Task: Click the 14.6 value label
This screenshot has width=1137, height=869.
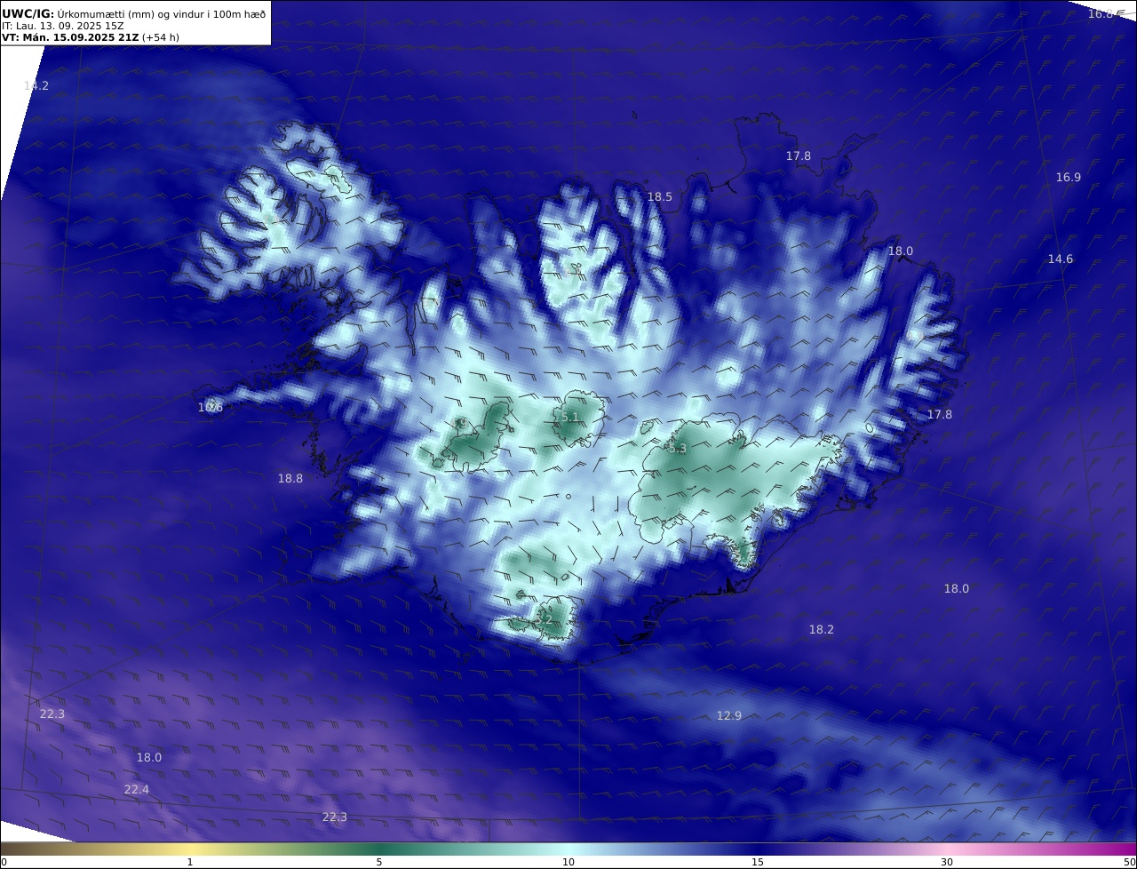Action: (x=1061, y=259)
